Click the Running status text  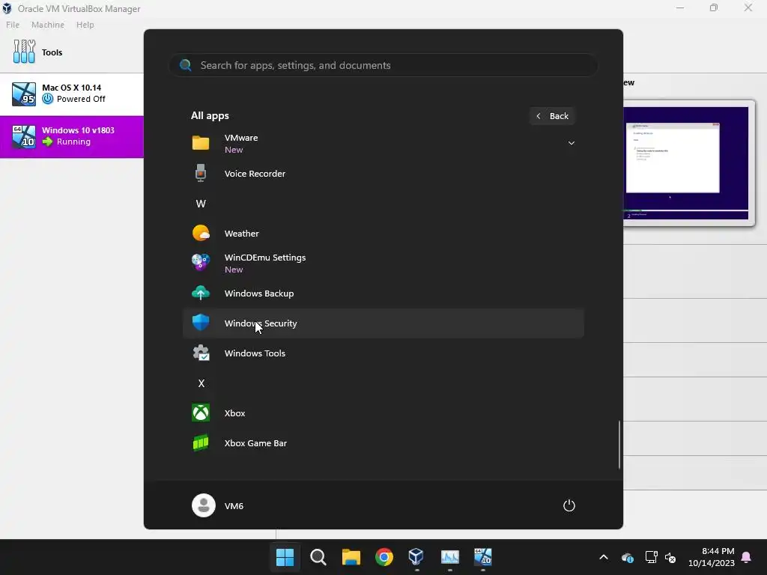tap(73, 142)
